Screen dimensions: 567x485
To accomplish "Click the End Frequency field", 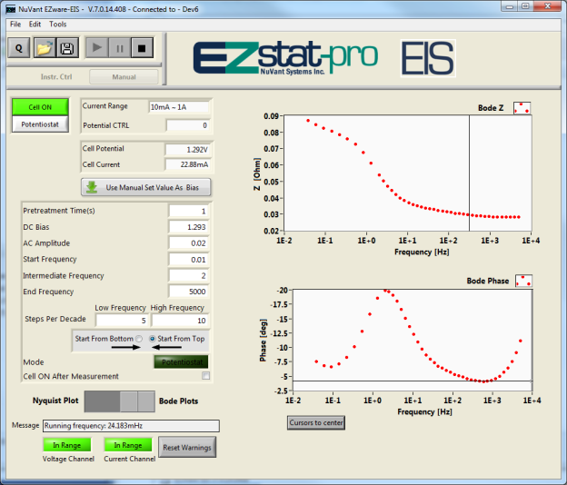I will [x=188, y=292].
